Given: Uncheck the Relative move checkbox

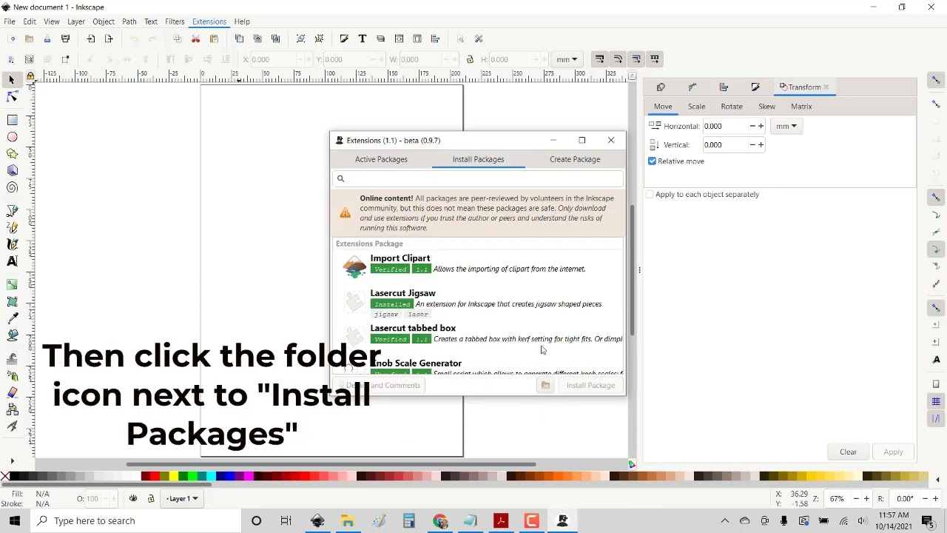Looking at the screenshot, I should 653,161.
